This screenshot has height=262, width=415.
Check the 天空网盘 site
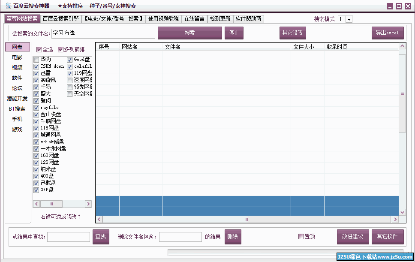point(69,94)
